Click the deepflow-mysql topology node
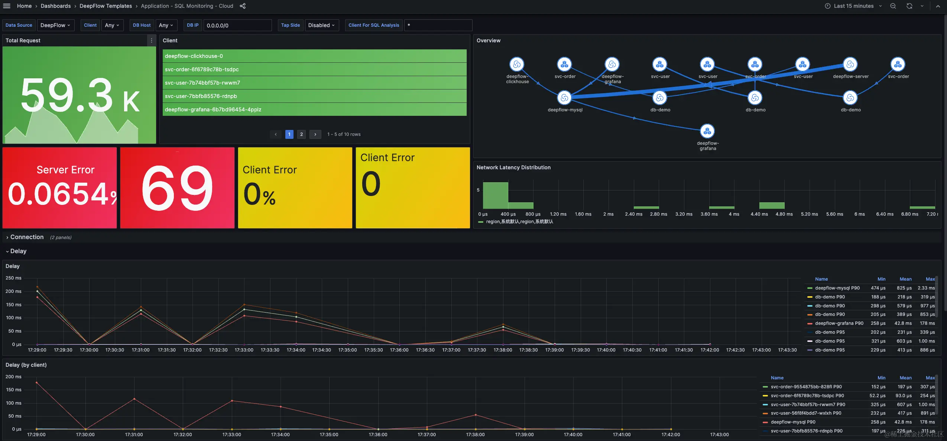This screenshot has width=947, height=441. (564, 98)
